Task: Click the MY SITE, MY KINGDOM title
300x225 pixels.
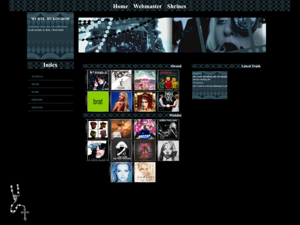Action: [51, 19]
